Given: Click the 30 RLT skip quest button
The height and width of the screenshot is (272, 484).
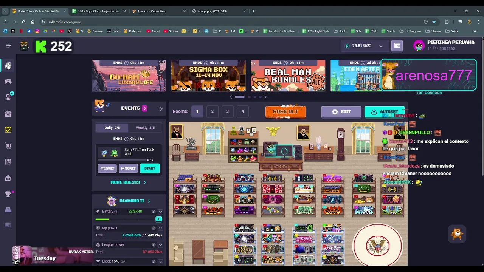Looking at the screenshot, I should click(128, 168).
